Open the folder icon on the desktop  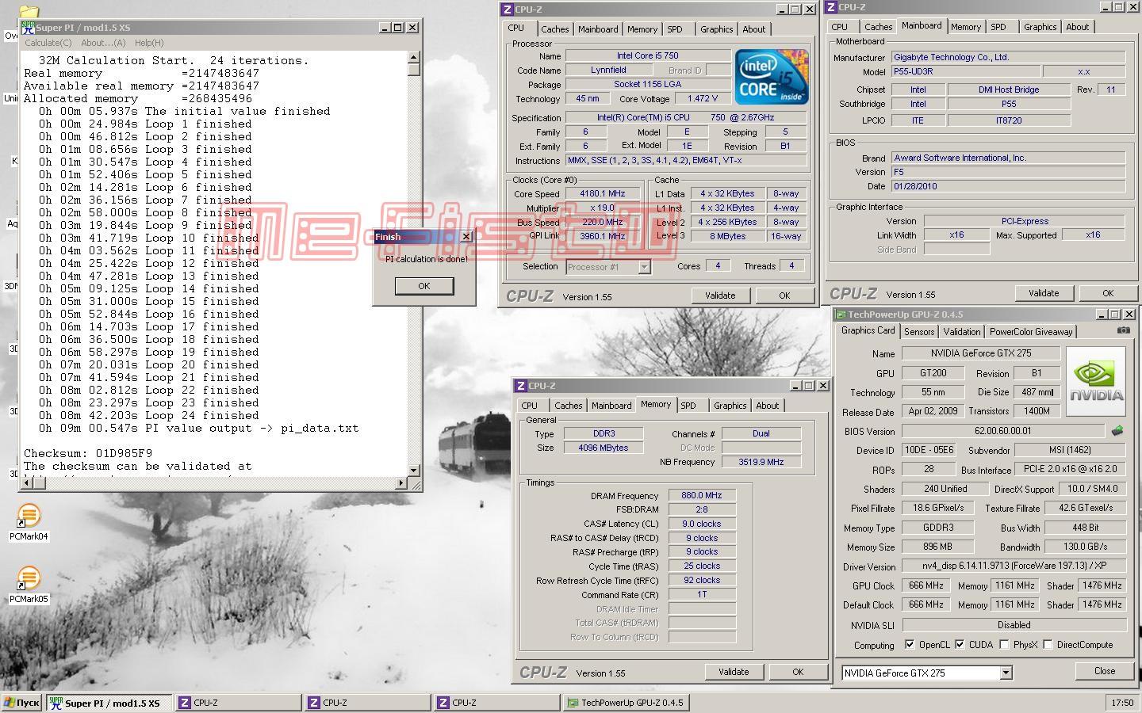tap(29, 12)
